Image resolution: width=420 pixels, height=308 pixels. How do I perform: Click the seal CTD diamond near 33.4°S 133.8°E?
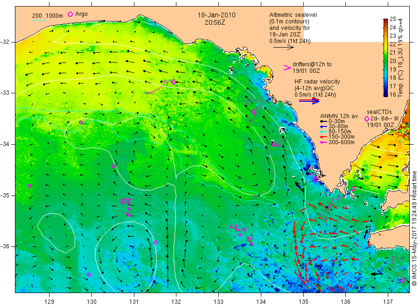tap(253, 112)
